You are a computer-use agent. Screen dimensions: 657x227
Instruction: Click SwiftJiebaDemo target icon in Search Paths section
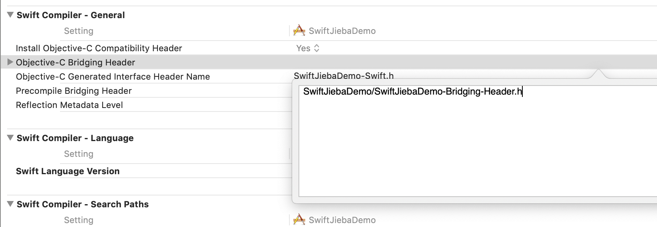click(299, 220)
